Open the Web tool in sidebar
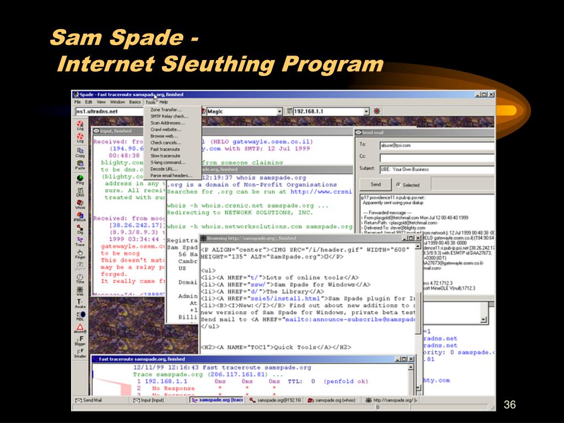The width and height of the screenshot is (564, 423). click(x=80, y=291)
